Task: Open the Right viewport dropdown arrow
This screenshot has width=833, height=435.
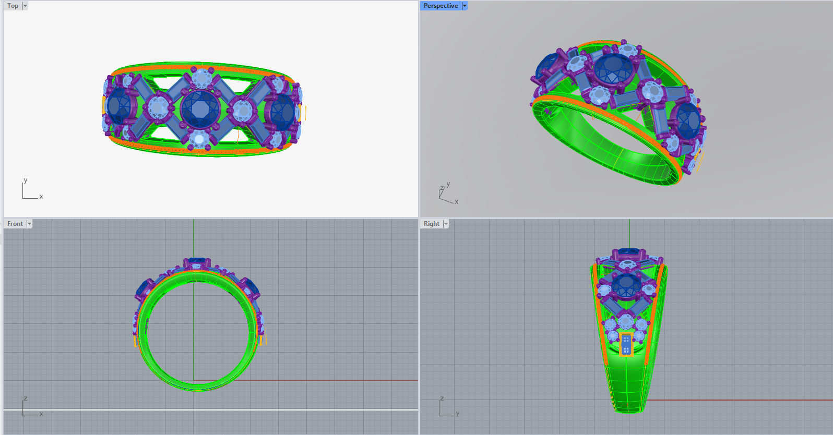Action: point(446,224)
